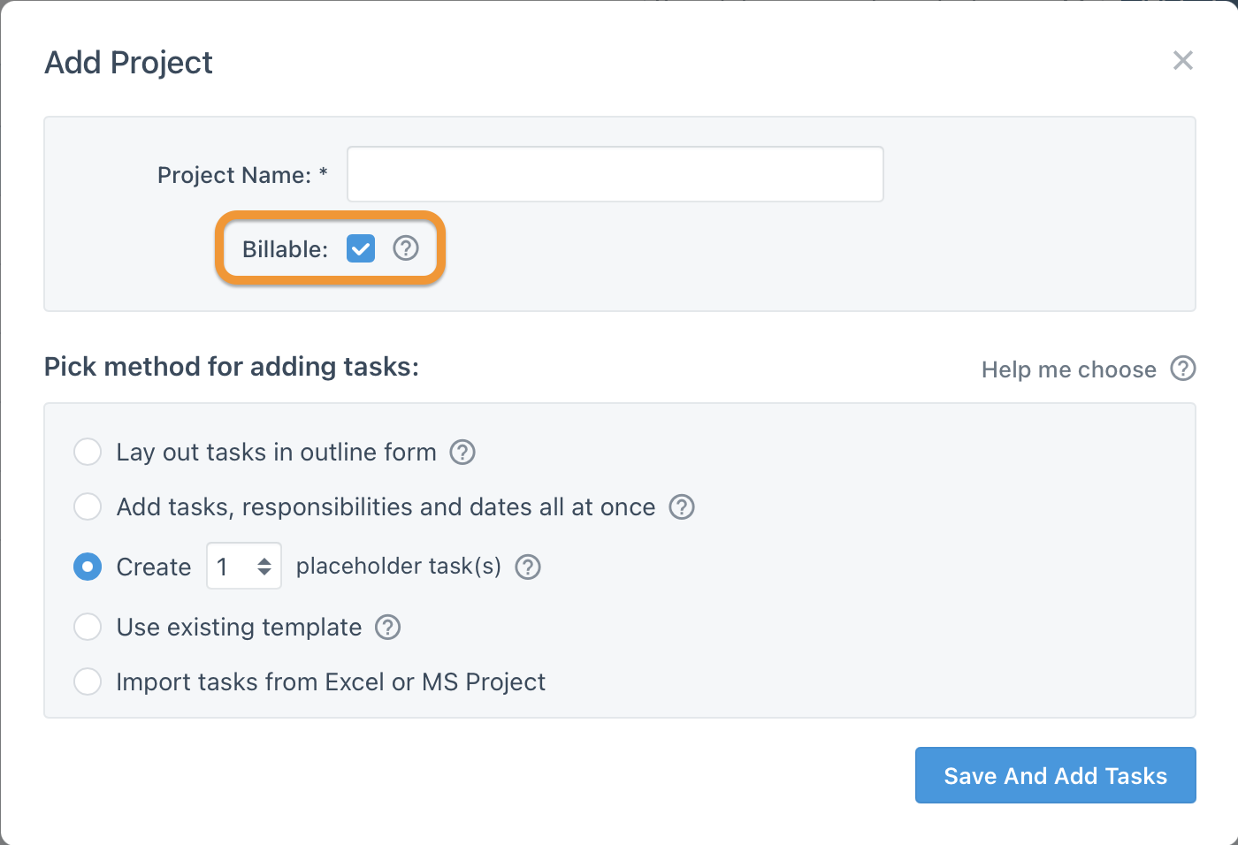Click help icon beside outline form option
Viewport: 1238px width, 845px height.
[462, 453]
